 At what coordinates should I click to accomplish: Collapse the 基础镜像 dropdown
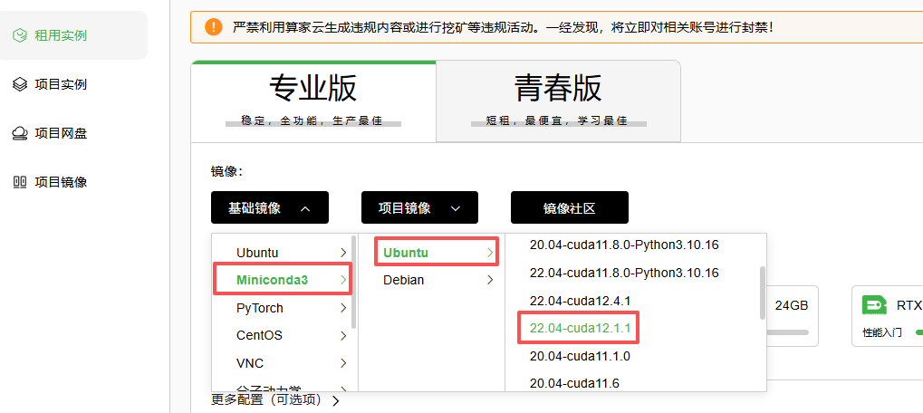tap(270, 207)
